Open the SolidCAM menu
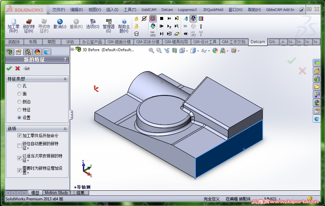 coord(149,10)
